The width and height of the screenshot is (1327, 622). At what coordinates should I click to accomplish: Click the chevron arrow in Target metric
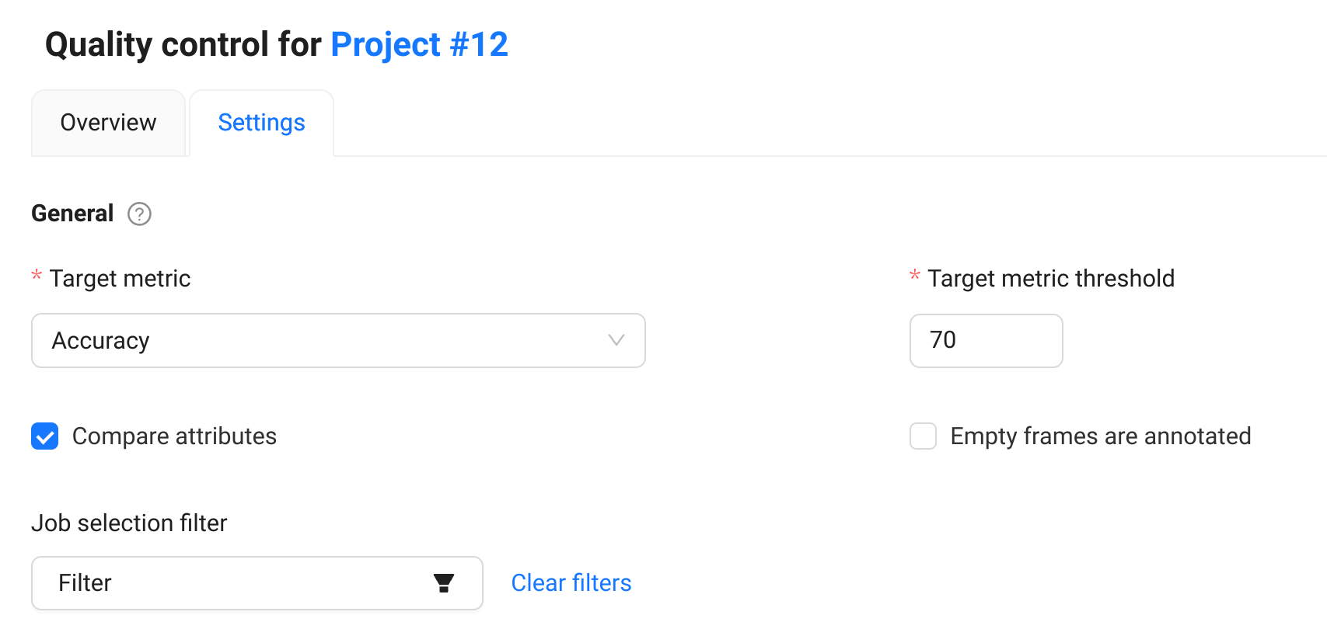point(616,340)
